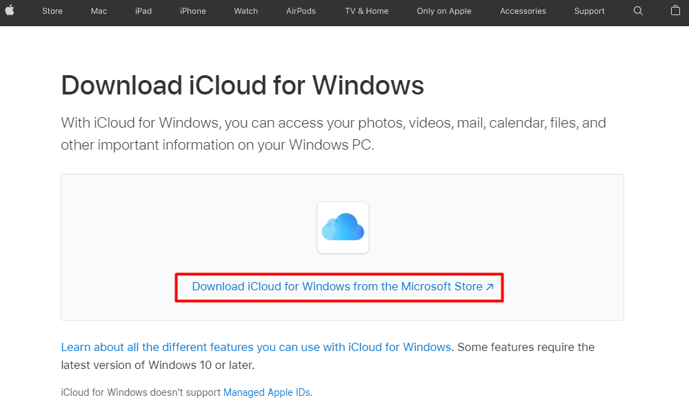Screen dimensions: 689x400
Task: Choose Only on Apple in navigation
Action: [x=444, y=11]
